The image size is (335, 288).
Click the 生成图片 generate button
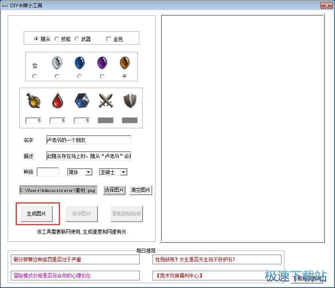[37, 214]
